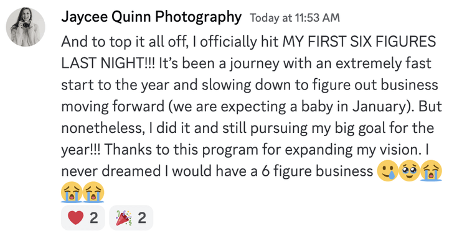Screen dimensions: 467x236
Task: Toggle the red heart reaction
Action: [83, 217]
